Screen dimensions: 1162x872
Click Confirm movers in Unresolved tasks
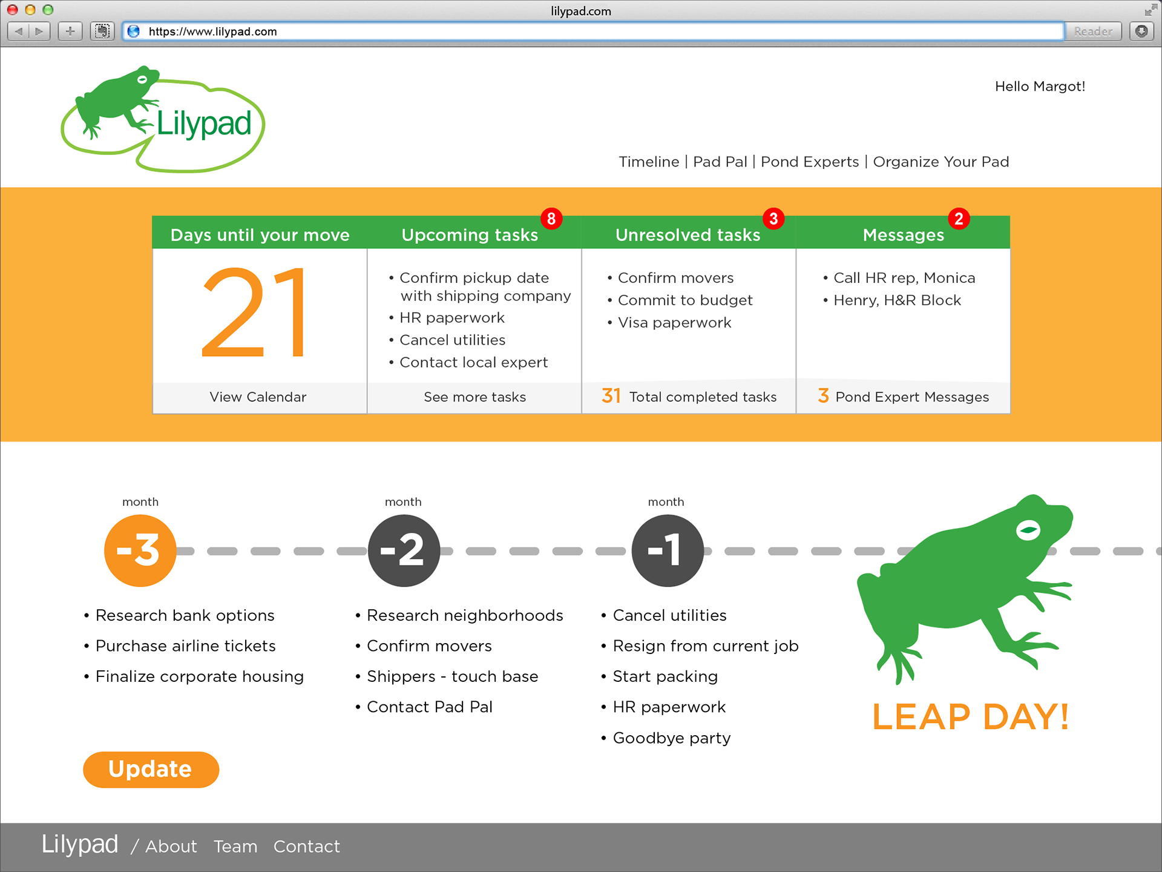pyautogui.click(x=675, y=278)
